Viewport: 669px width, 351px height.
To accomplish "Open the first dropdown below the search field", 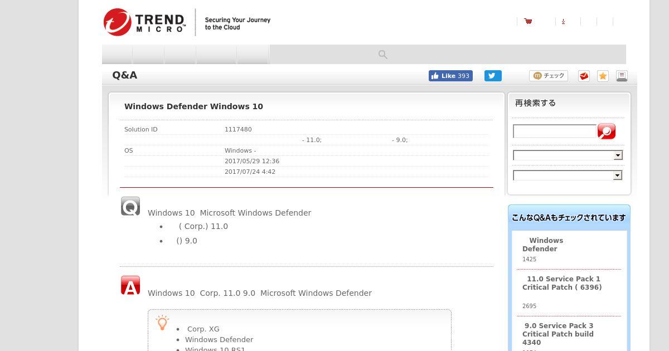I will [568, 155].
